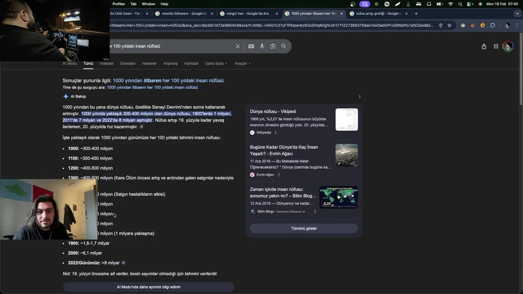
Task: Click the magnifier search submit icon
Action: click(x=284, y=46)
